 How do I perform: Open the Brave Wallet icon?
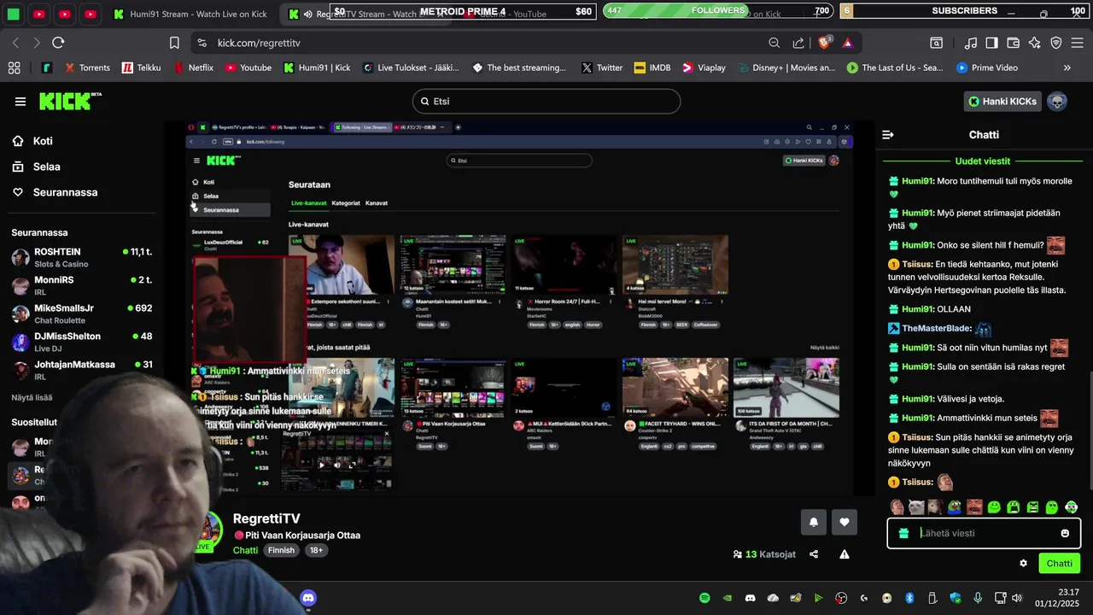1014,43
